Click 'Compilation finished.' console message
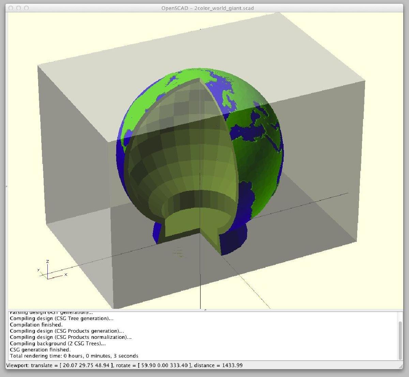Screen dimensions: 409x377 click(36, 325)
